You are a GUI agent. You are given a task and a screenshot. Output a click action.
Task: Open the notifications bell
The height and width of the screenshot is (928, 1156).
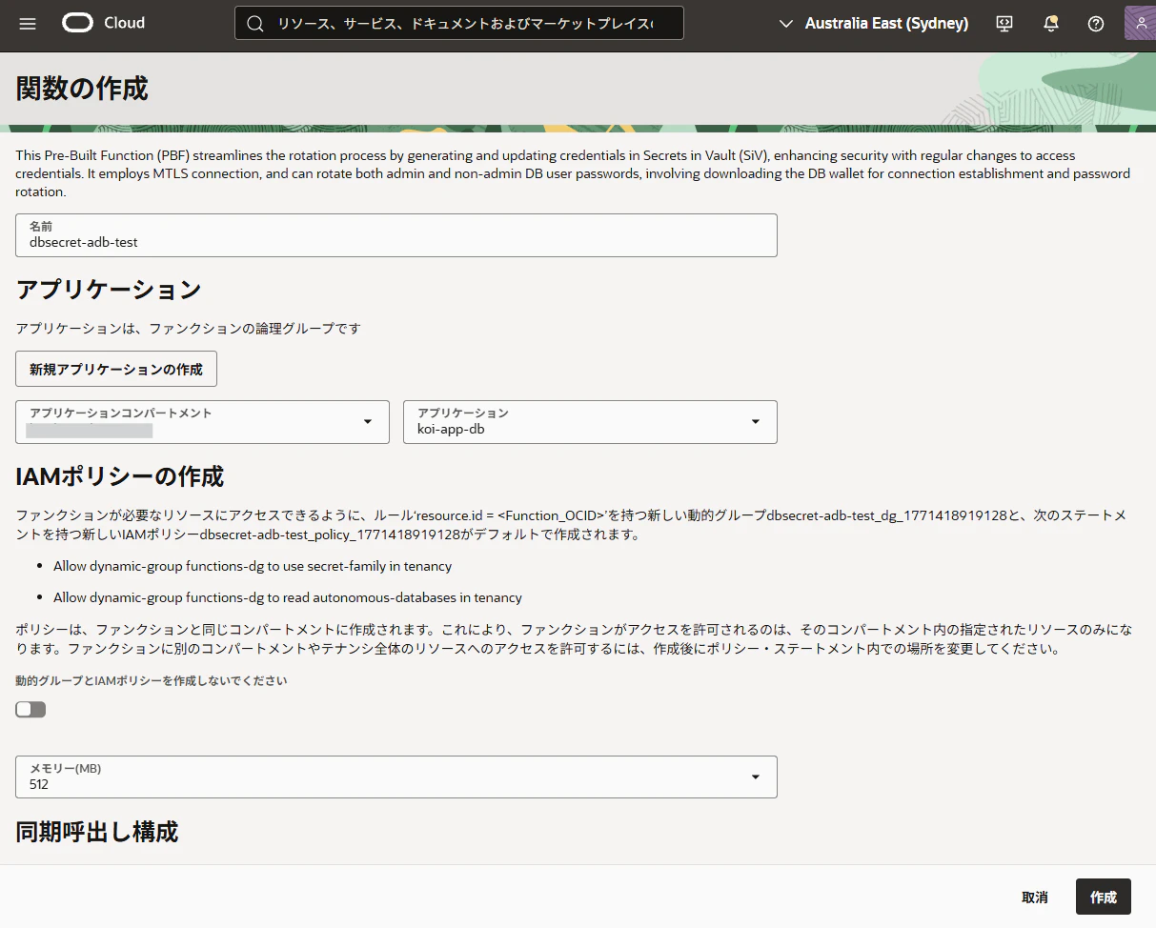pos(1050,24)
